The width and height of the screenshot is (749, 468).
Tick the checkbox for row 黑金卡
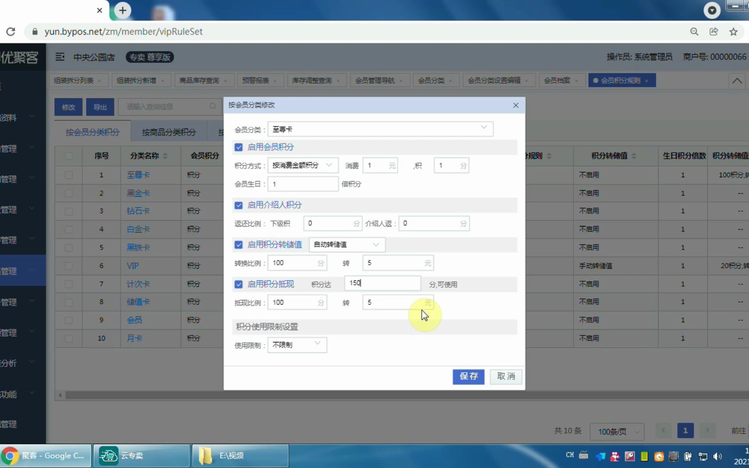tap(68, 193)
